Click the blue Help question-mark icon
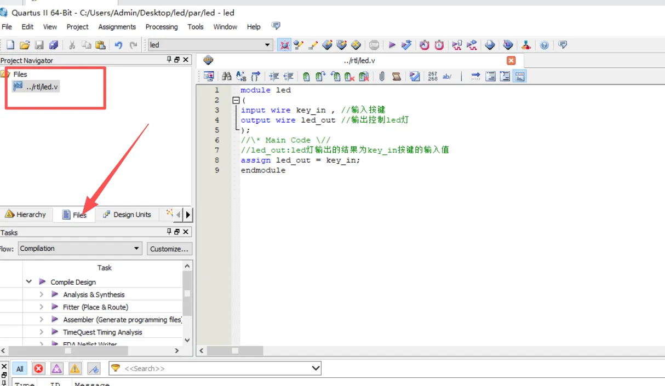Viewport: 665px width, 386px height. point(544,45)
